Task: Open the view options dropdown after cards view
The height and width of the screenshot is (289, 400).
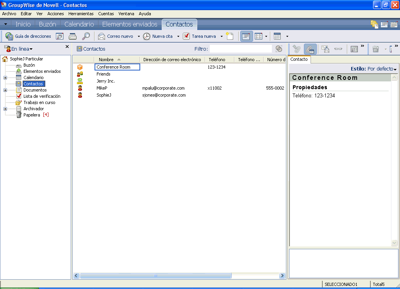Action: pos(266,36)
